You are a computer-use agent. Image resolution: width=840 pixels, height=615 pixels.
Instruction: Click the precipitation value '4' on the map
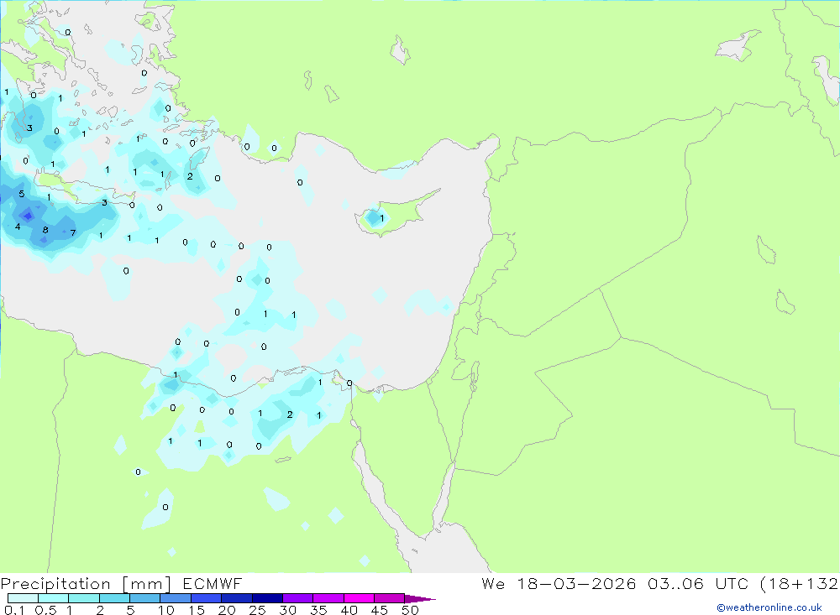click(x=18, y=227)
